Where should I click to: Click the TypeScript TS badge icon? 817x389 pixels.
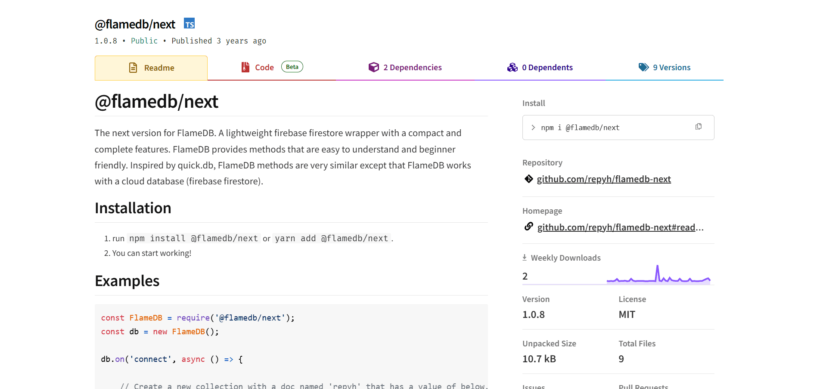(x=189, y=24)
